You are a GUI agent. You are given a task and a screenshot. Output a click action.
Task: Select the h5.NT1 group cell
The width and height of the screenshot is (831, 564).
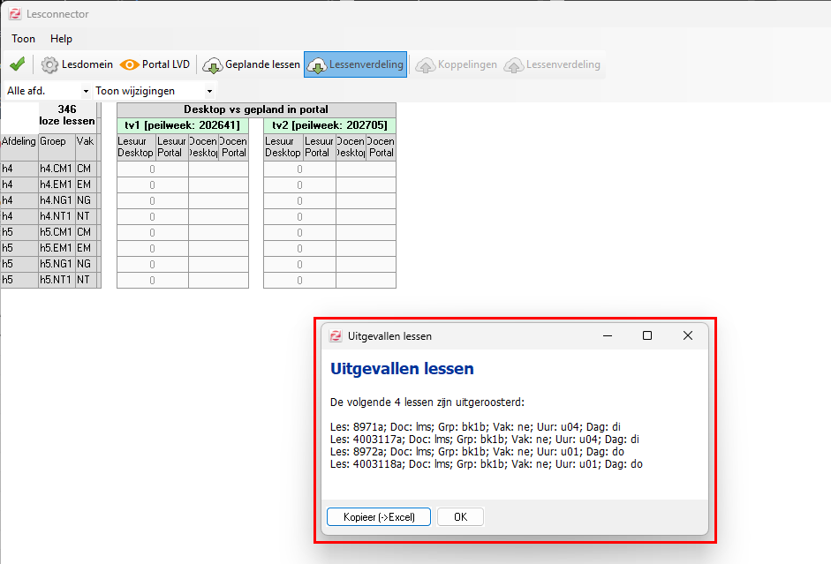(x=57, y=280)
